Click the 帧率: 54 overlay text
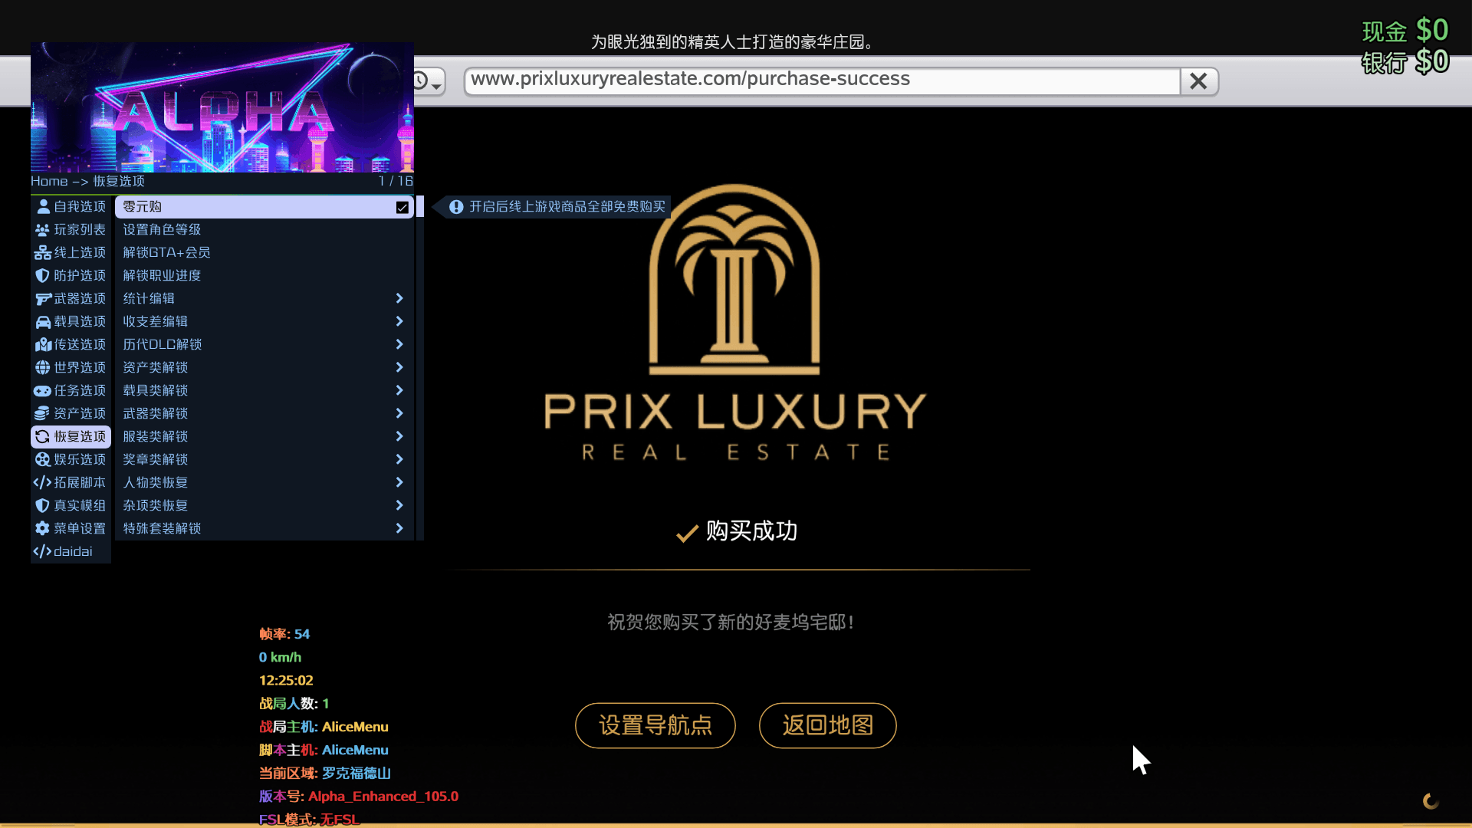1472x828 pixels. (284, 634)
